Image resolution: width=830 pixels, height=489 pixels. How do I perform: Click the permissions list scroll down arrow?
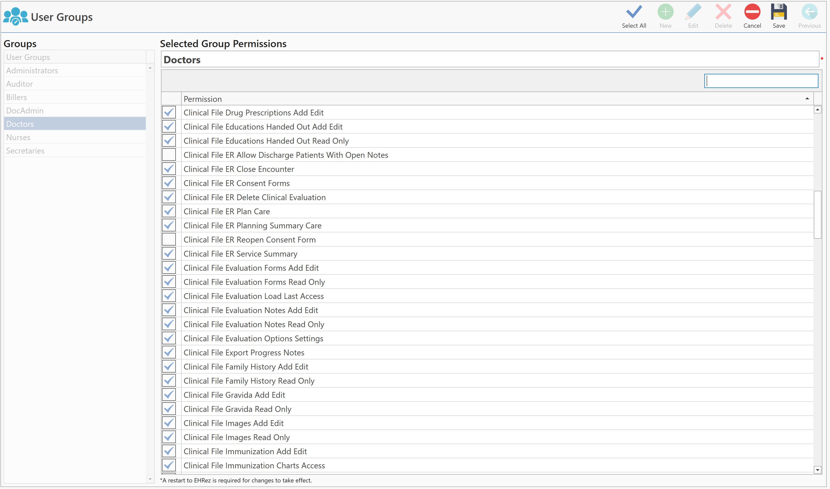[817, 470]
